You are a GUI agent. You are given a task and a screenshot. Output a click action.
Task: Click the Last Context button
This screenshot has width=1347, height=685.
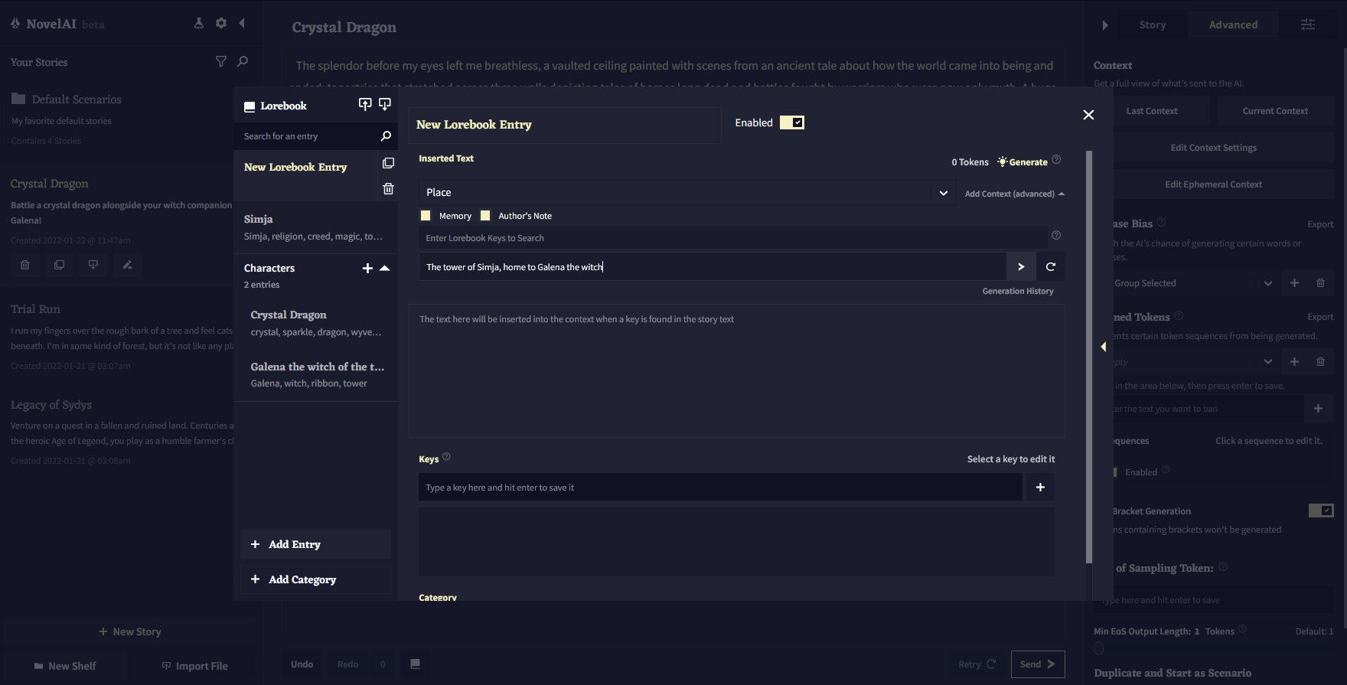tap(1152, 111)
